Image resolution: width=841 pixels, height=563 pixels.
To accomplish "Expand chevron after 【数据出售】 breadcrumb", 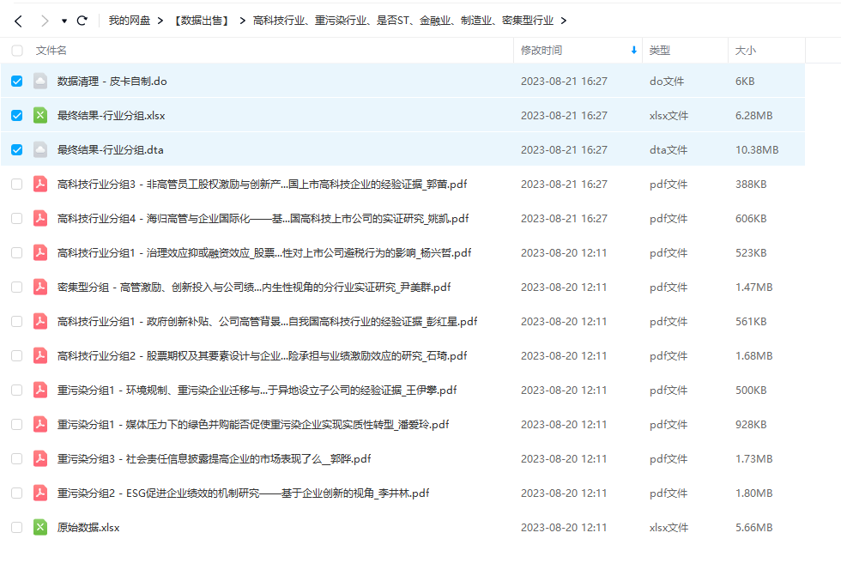I will point(242,21).
